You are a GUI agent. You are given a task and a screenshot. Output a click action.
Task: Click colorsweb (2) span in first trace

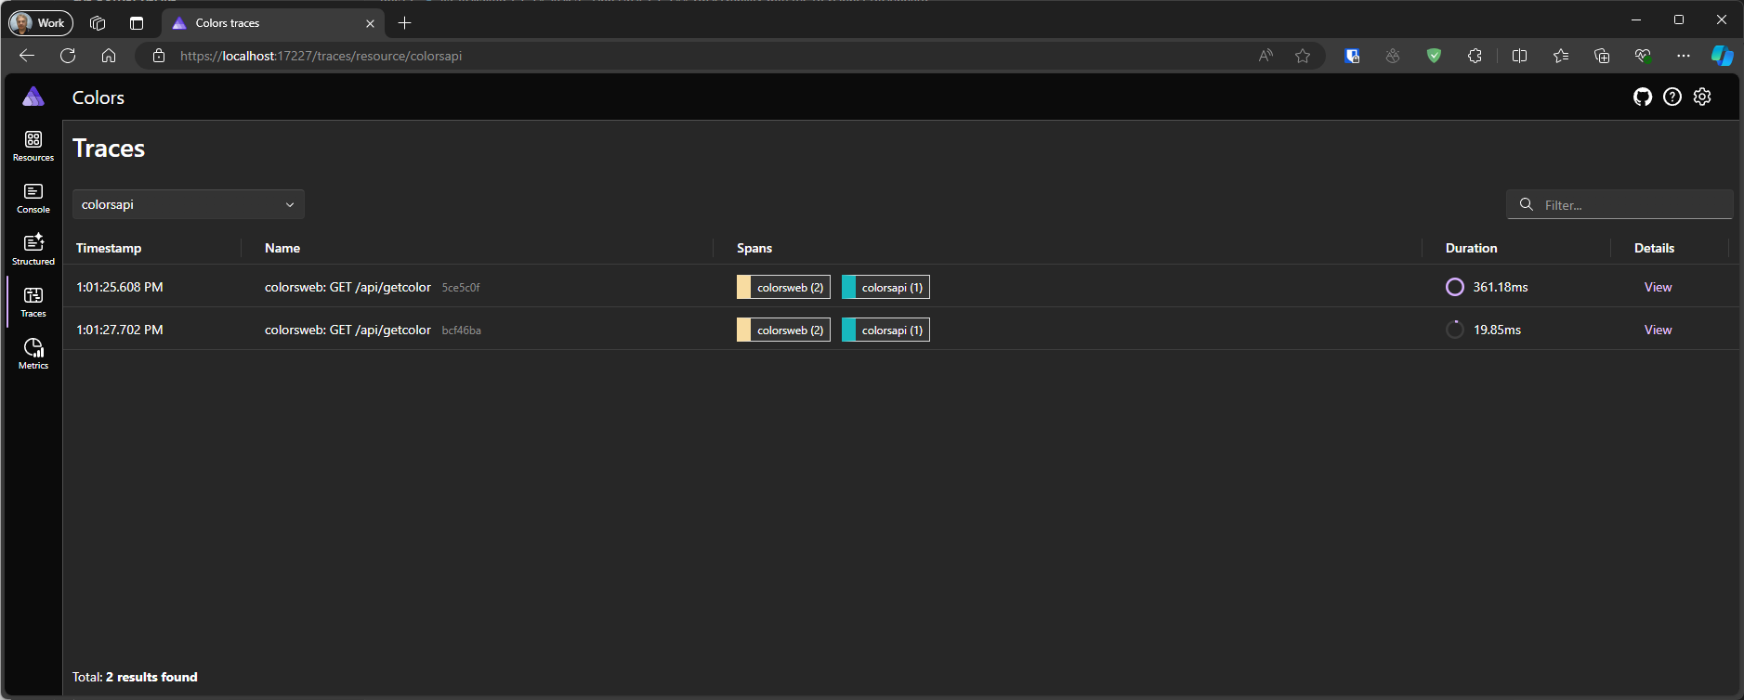tap(783, 288)
